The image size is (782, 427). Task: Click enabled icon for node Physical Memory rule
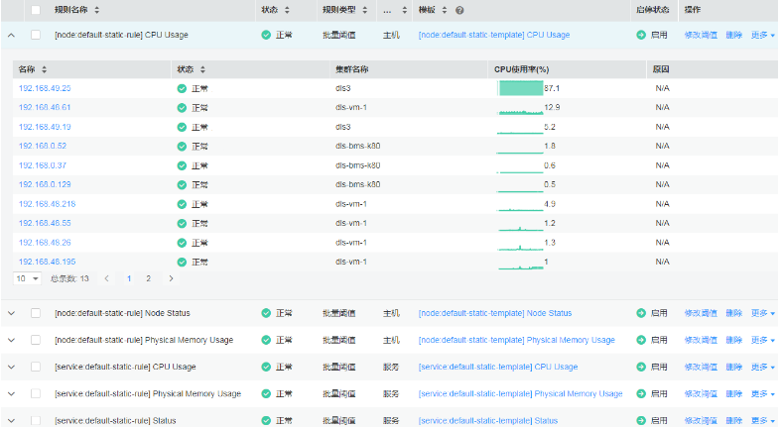tap(641, 340)
